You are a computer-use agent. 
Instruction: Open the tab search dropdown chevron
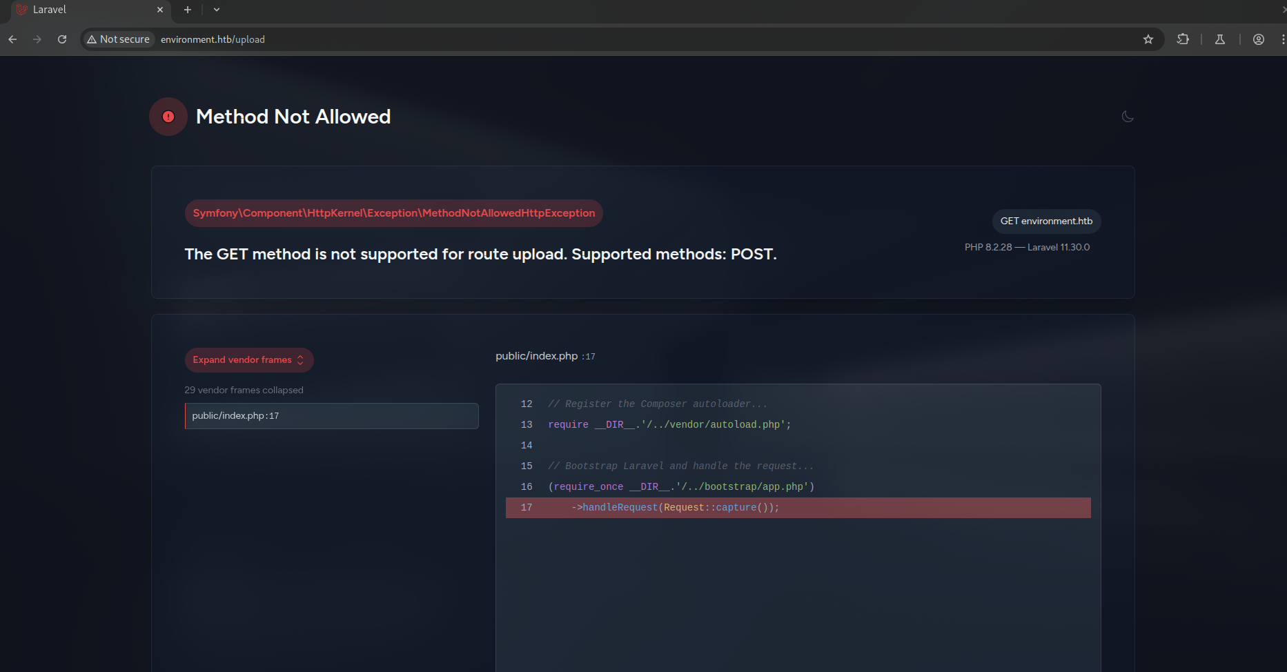coord(217,10)
